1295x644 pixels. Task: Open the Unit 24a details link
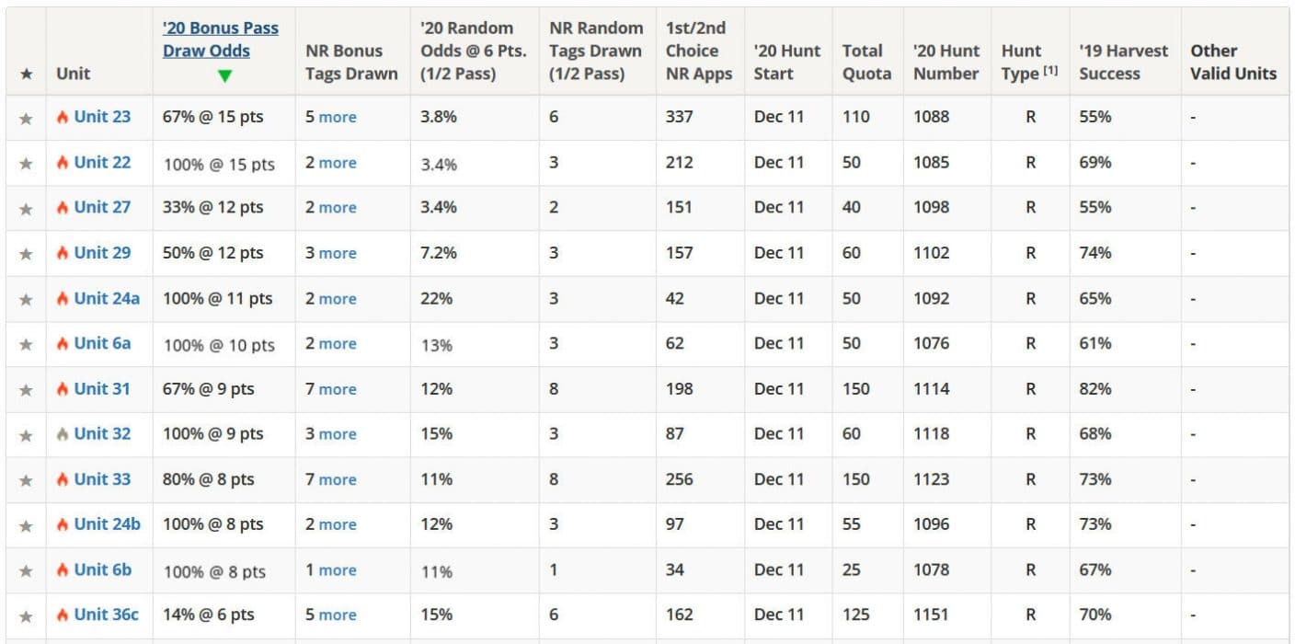point(107,298)
